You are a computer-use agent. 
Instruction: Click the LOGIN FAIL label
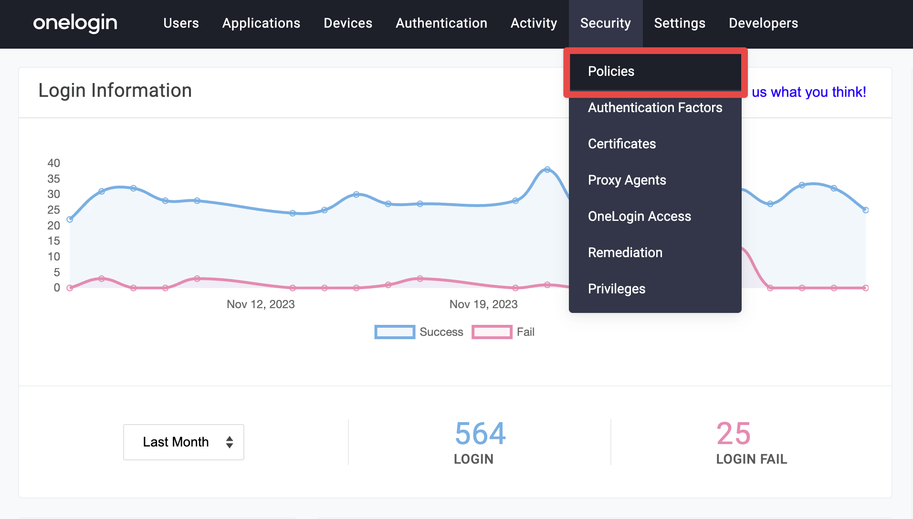coord(752,459)
